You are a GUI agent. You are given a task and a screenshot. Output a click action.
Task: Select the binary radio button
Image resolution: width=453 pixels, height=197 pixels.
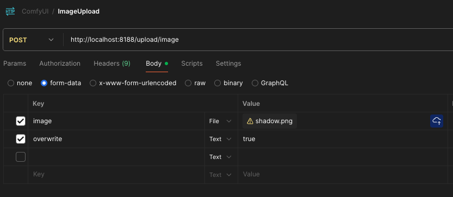(218, 84)
